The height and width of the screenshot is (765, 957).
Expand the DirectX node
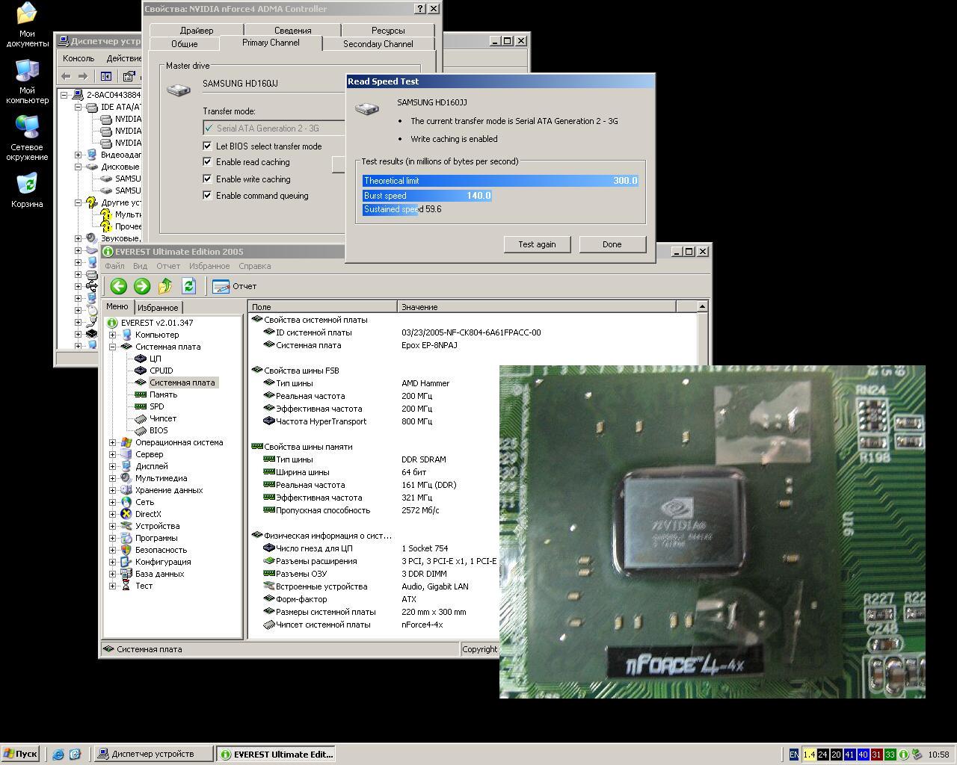[x=113, y=514]
